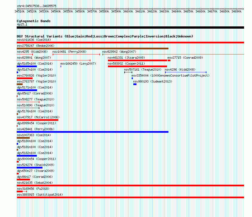Screen dimensions: 252x217
Task: Click the black span glyph of nsv507161
Action: 128,72
